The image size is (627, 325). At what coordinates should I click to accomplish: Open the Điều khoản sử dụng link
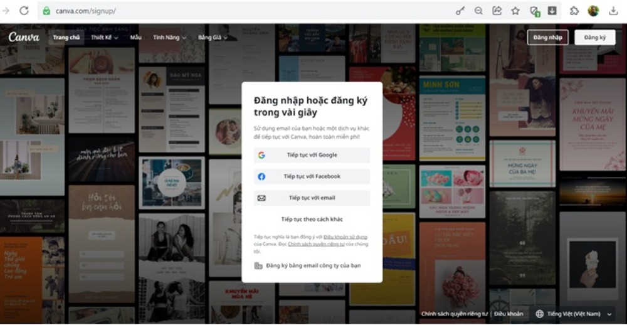point(345,237)
